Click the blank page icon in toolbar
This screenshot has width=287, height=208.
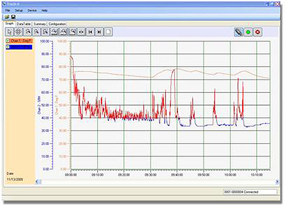tap(108, 31)
